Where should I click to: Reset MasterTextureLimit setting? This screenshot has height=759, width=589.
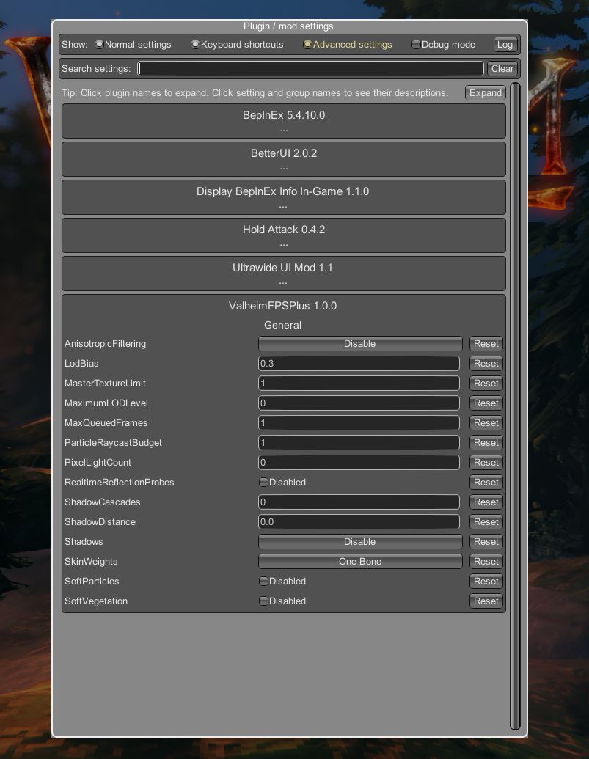coord(486,384)
